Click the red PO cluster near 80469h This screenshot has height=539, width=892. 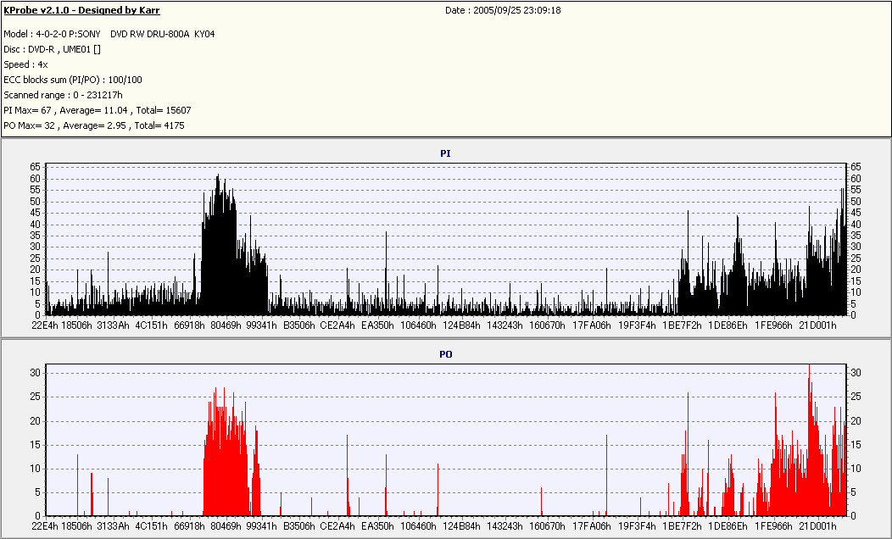[226, 455]
